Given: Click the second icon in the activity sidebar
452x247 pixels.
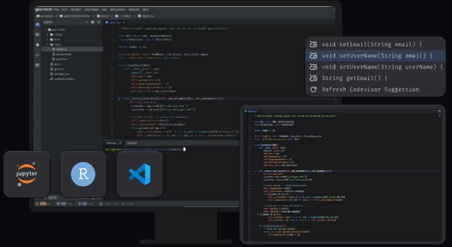Looking at the screenshot, I should [38, 35].
